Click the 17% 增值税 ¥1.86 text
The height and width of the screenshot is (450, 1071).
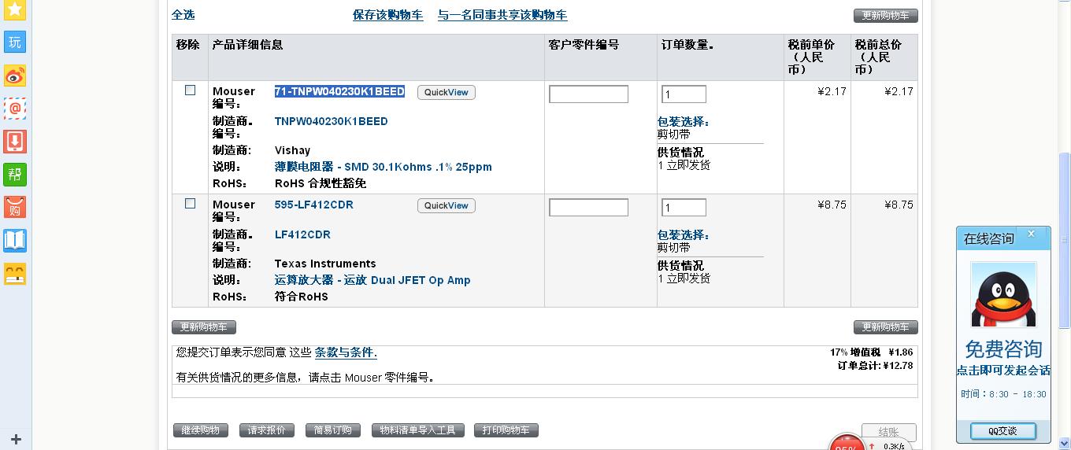coord(872,352)
